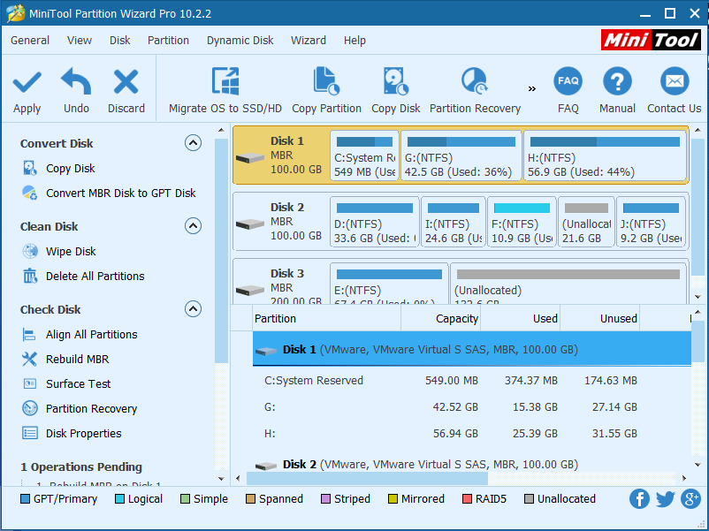Image resolution: width=709 pixels, height=531 pixels.
Task: Select the I:(NTFS) partition block
Action: pyautogui.click(x=454, y=222)
